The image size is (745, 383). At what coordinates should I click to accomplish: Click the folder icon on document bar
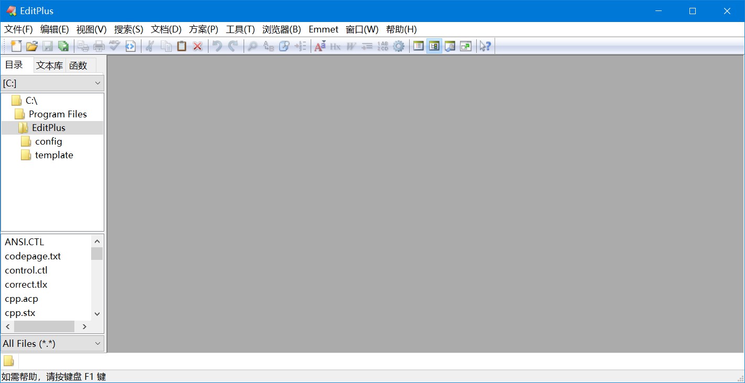tap(9, 361)
